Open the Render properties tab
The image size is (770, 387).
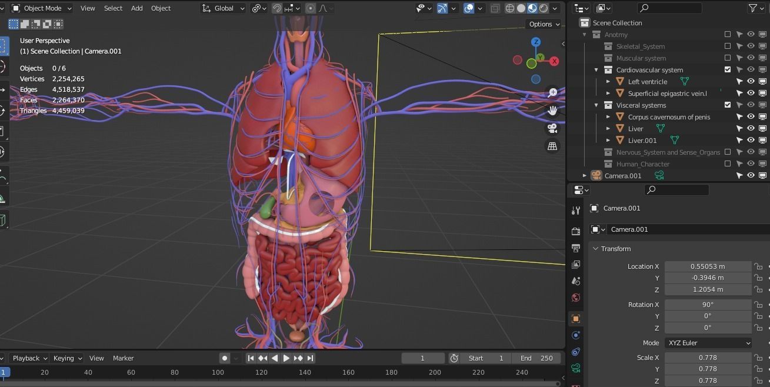tap(576, 231)
